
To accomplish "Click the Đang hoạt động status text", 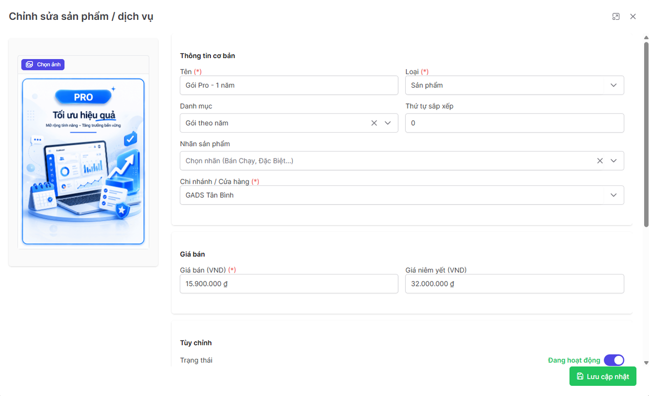I will tap(574, 360).
